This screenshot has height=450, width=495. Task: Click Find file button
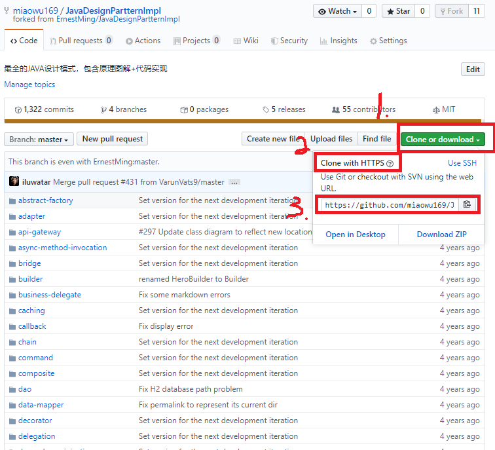pos(377,139)
